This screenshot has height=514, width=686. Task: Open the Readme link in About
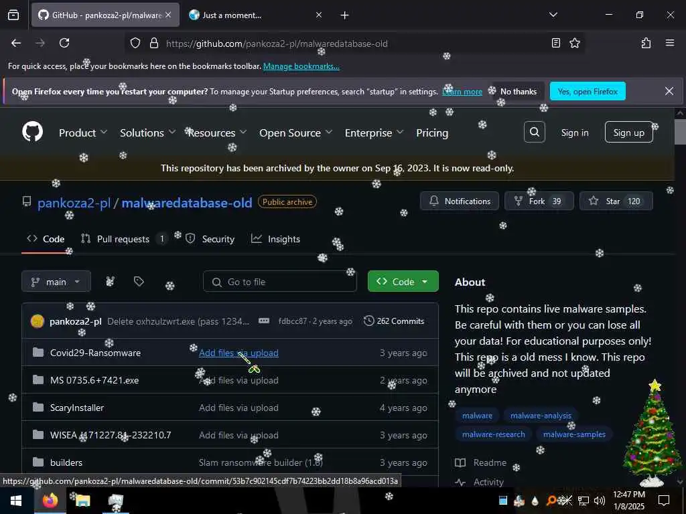(481, 462)
